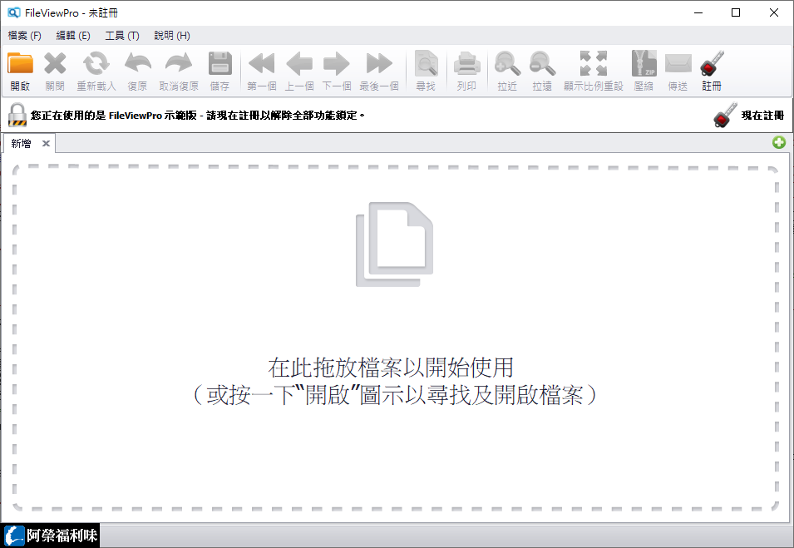Click the 或按一下開啟圖示 hint text
Viewport: 794px width, 548px height.
coord(394,395)
